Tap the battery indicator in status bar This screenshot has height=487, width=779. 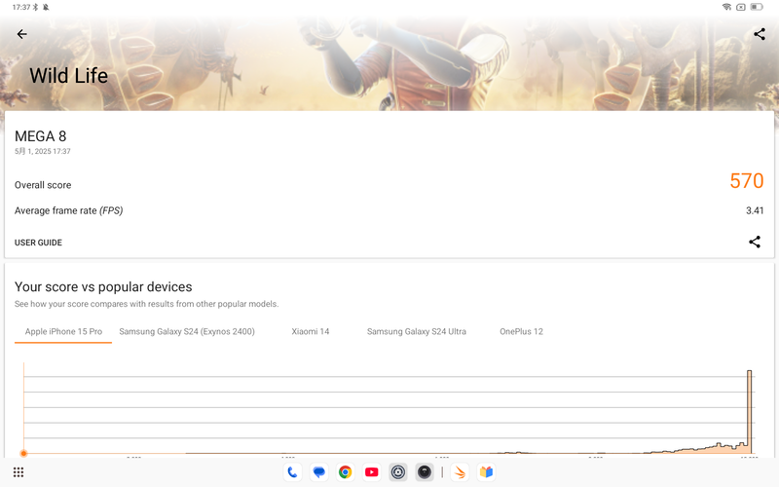coord(757,7)
